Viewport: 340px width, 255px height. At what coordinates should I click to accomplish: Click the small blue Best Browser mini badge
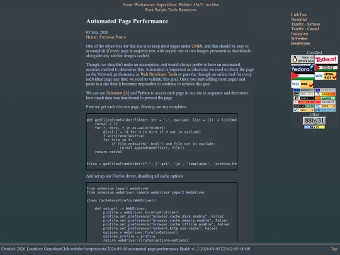click(x=325, y=110)
